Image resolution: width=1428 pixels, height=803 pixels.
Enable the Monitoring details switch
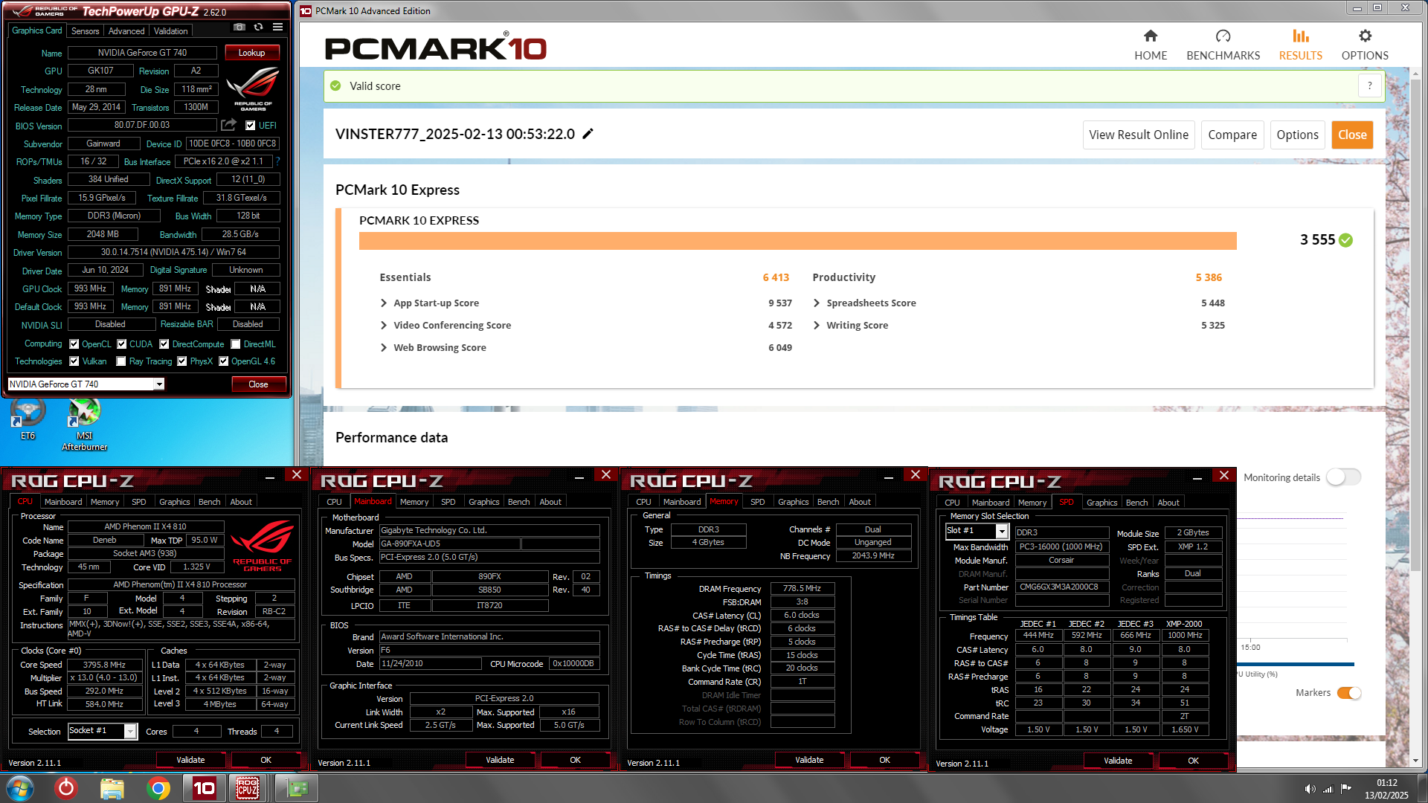1343,477
